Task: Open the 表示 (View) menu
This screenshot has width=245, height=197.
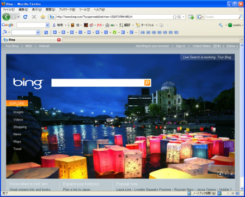Action: point(37,9)
